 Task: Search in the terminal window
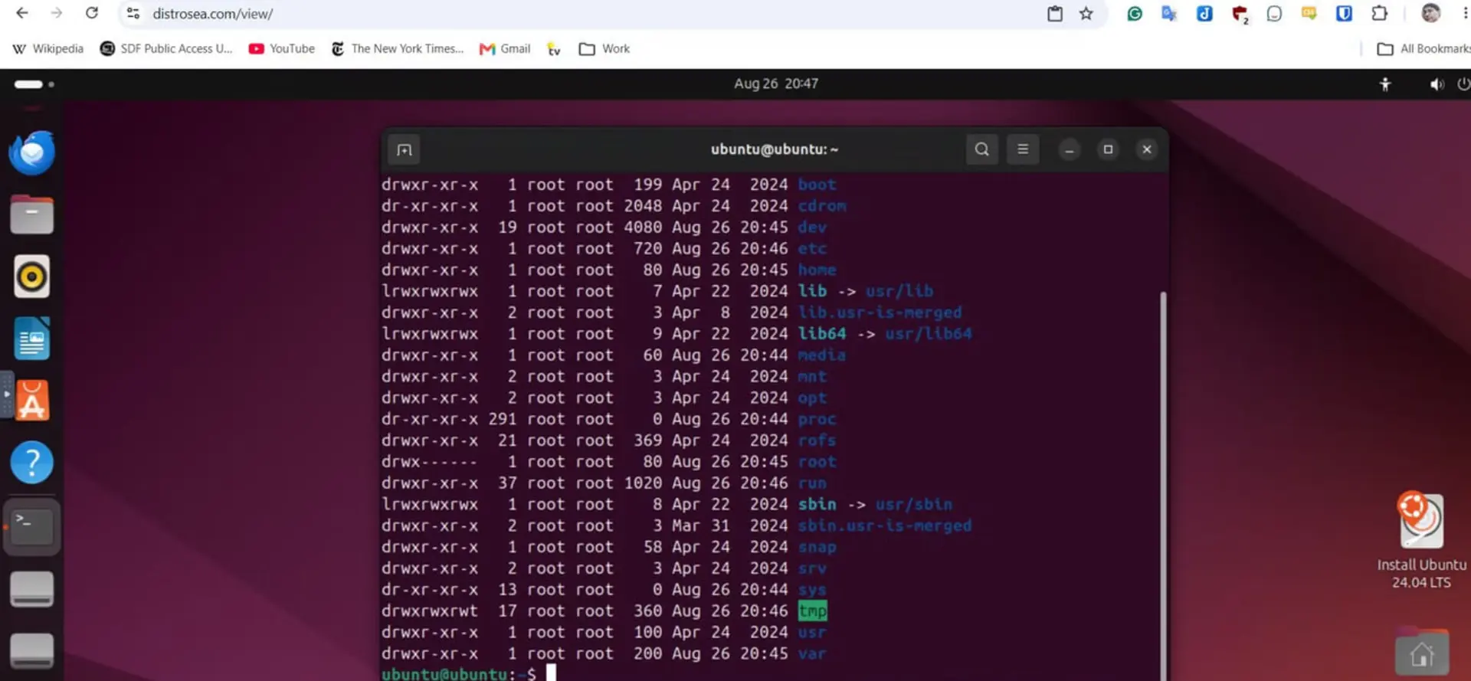click(x=981, y=149)
